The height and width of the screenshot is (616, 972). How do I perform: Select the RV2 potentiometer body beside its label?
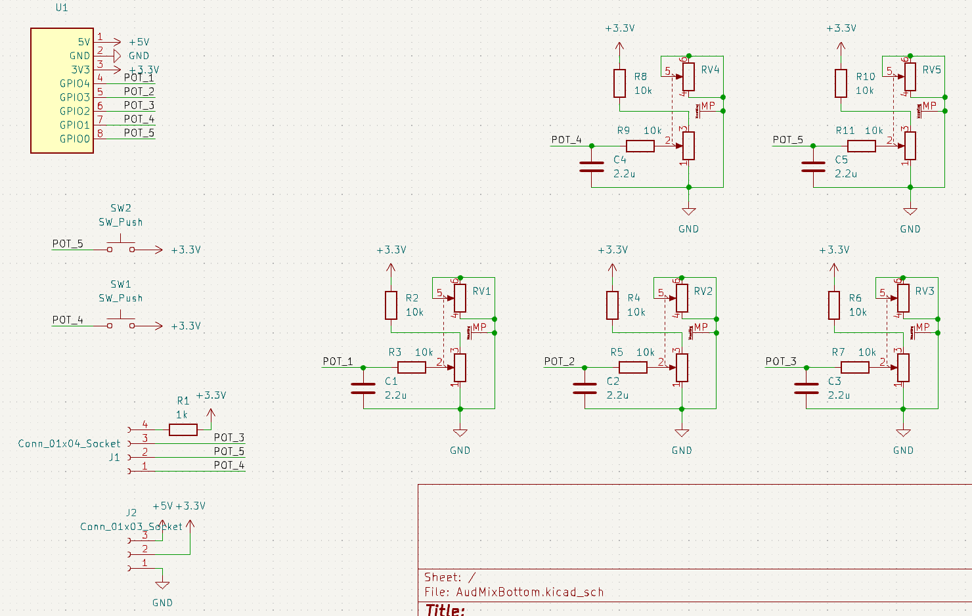coord(682,298)
